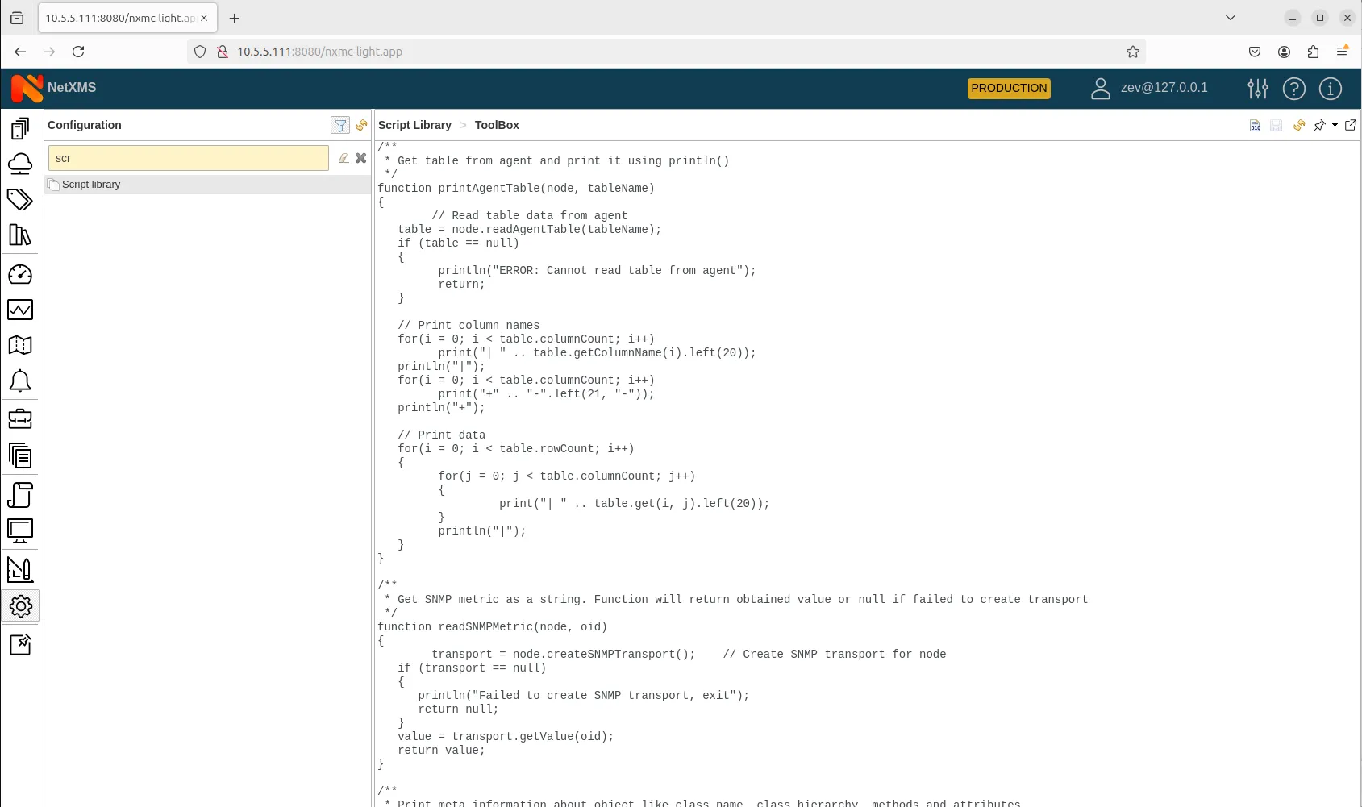The width and height of the screenshot is (1362, 807).
Task: Select the scroll icon for the scripting perspective
Action: point(21,496)
